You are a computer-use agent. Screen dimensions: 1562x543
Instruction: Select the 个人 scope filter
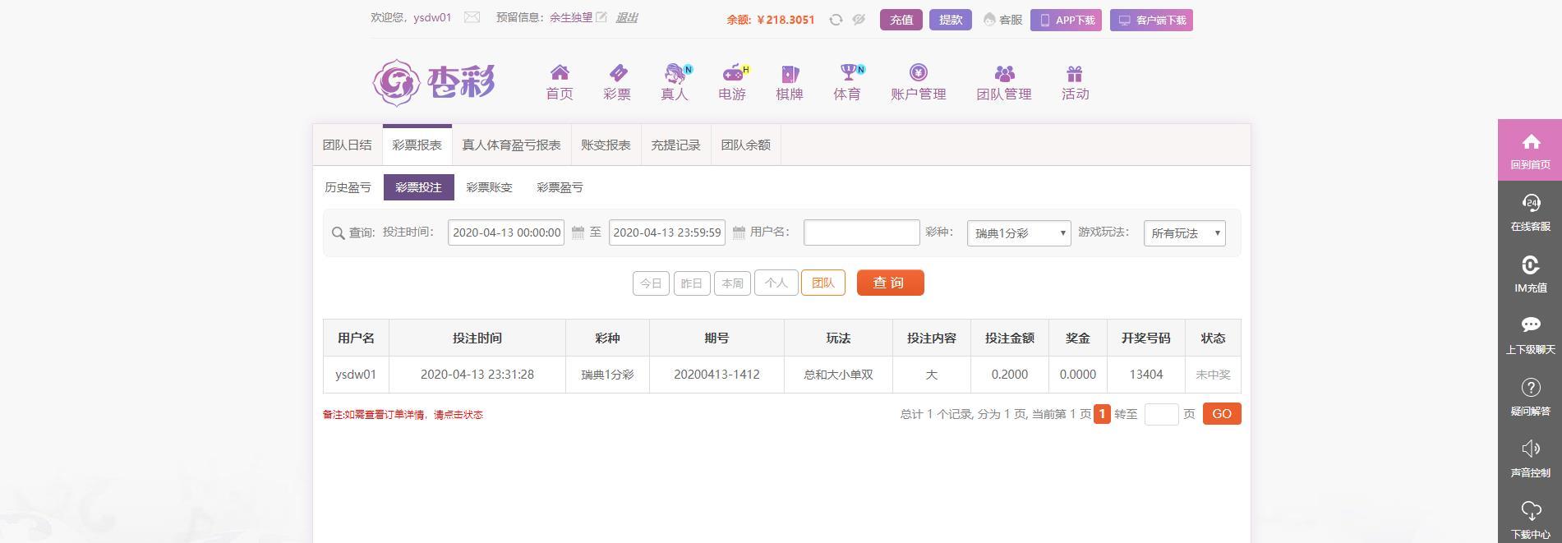point(776,283)
